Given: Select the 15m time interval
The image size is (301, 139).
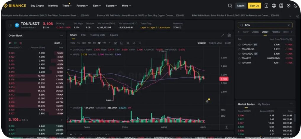Looking at the screenshot, I should point(84,43).
